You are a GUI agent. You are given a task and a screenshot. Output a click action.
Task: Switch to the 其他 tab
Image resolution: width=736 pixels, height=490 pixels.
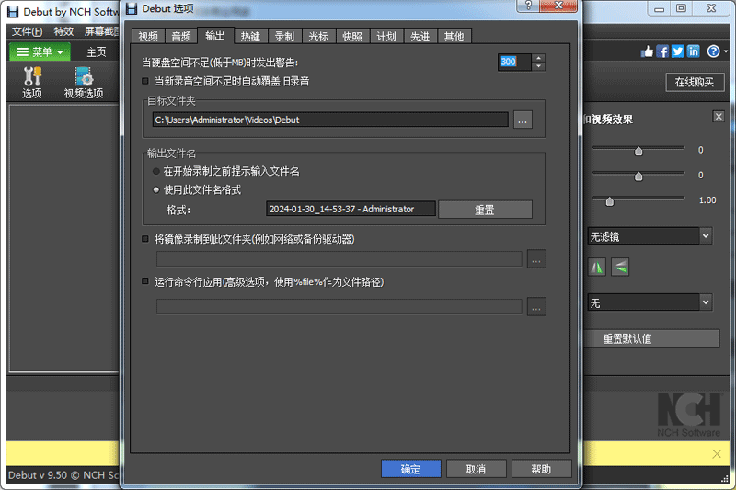tap(454, 37)
